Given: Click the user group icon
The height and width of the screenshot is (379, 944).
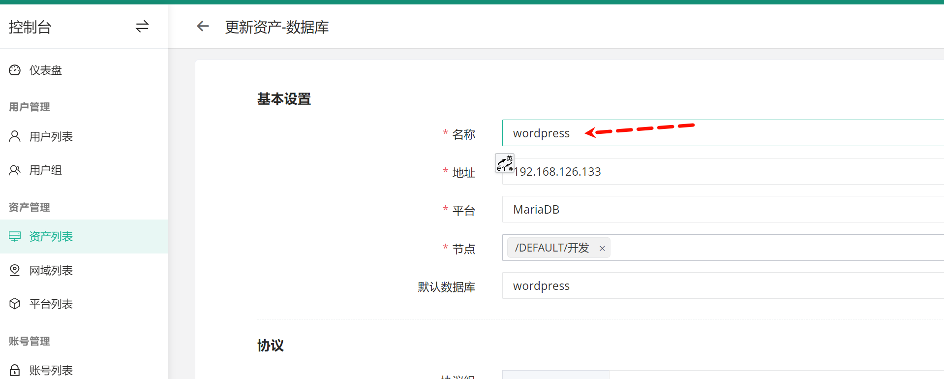Looking at the screenshot, I should [x=15, y=170].
